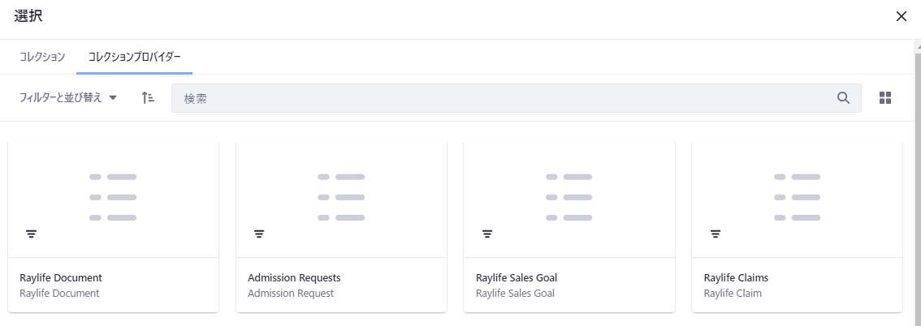Viewport: 921px width, 326px height.
Task: Open the フィルターと並び替え dropdown
Action: [x=68, y=98]
